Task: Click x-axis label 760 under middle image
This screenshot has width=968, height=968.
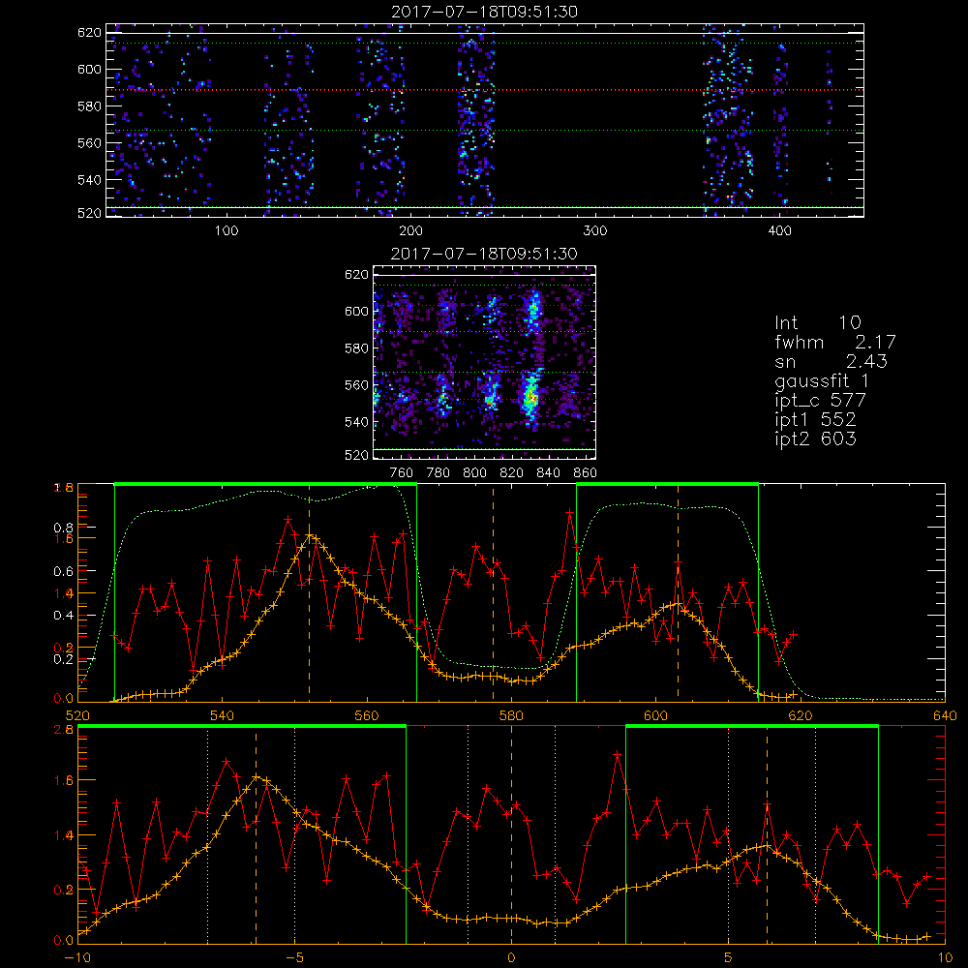Action: (x=402, y=473)
